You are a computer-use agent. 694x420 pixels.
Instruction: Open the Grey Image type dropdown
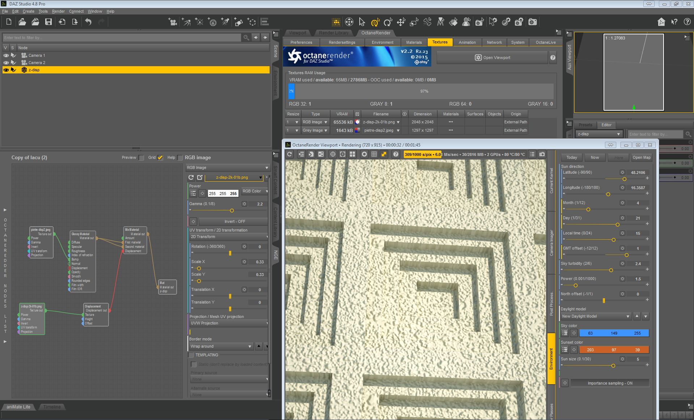(x=315, y=130)
